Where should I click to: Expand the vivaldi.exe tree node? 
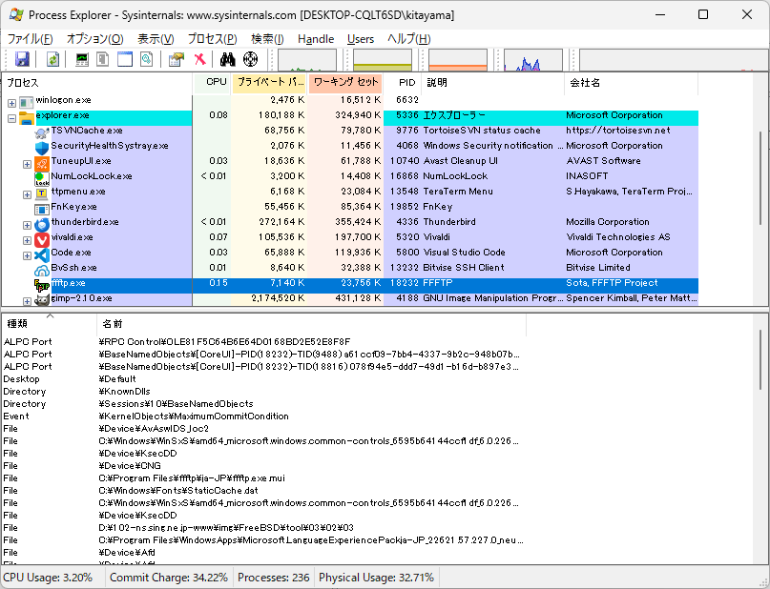coord(27,240)
